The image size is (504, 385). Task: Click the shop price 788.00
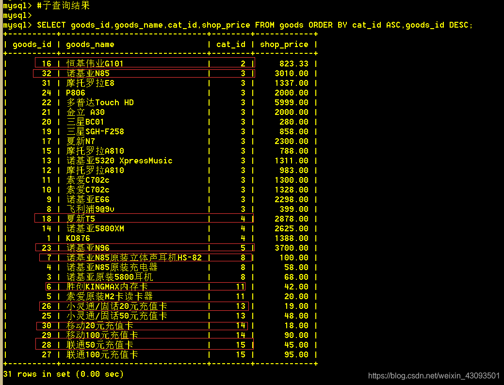[x=294, y=151]
